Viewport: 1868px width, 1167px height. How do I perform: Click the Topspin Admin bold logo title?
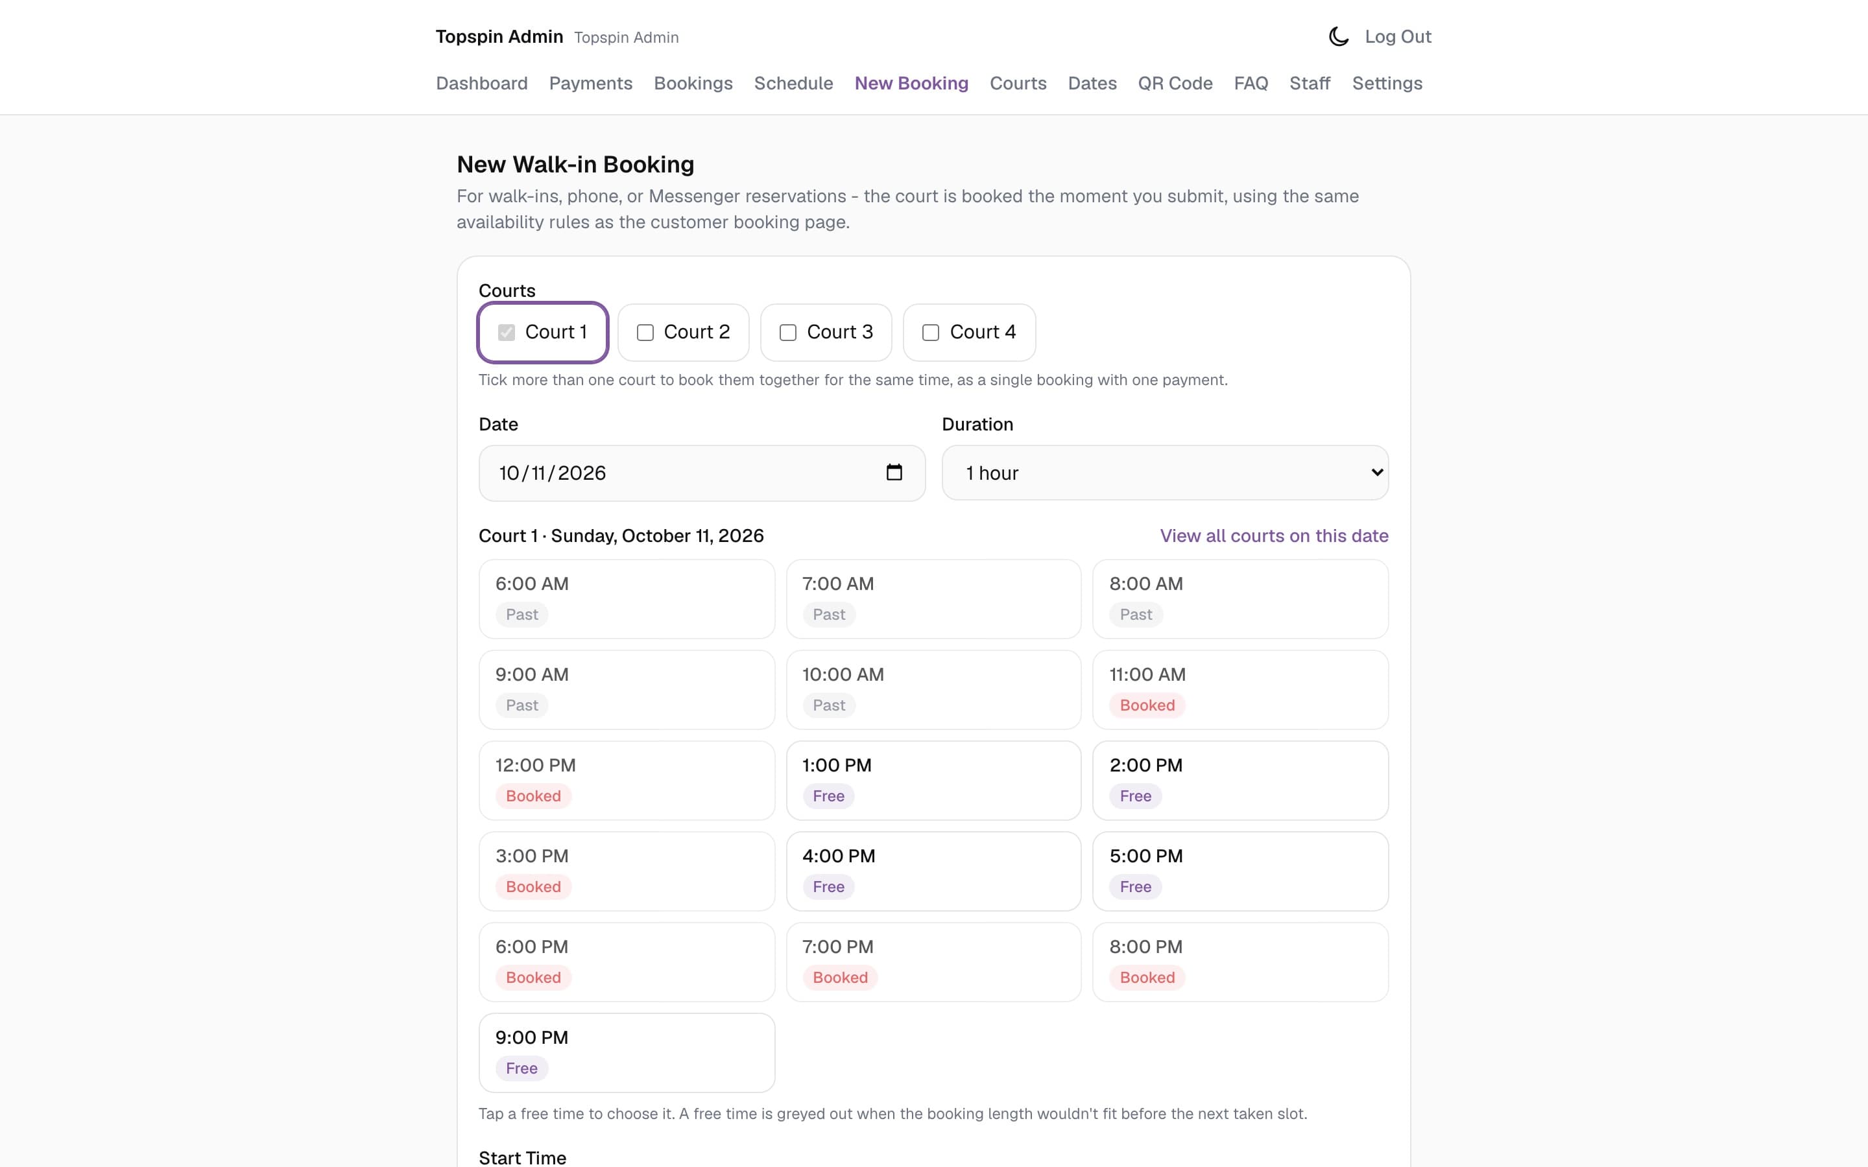499,37
